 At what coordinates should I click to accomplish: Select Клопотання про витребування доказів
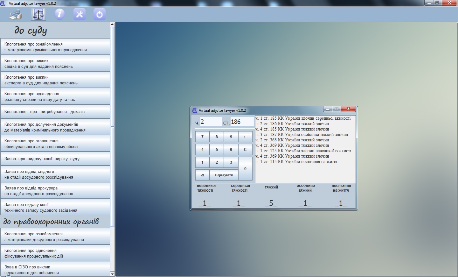[x=55, y=112]
